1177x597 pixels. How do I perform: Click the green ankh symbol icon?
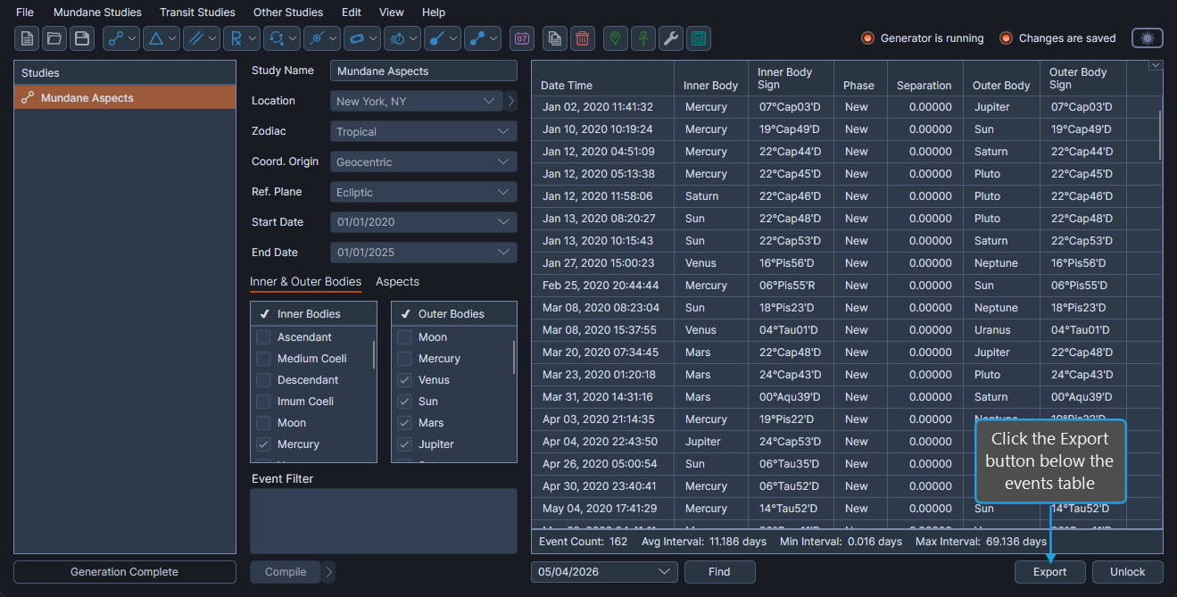point(643,38)
